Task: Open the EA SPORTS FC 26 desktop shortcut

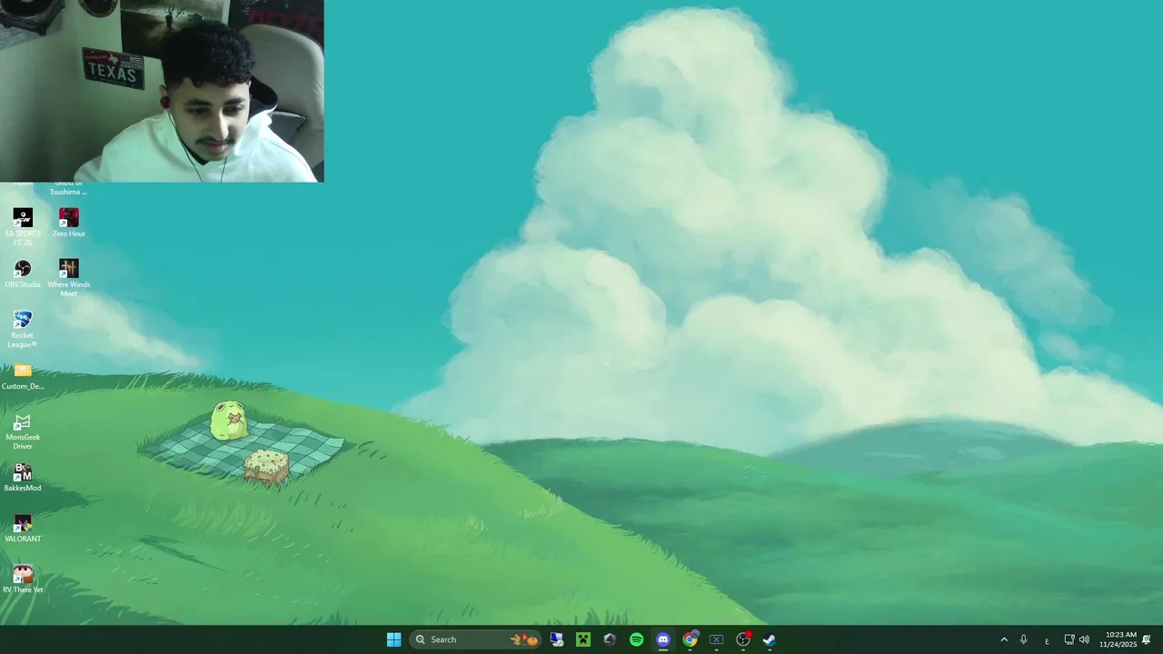Action: coord(23,226)
